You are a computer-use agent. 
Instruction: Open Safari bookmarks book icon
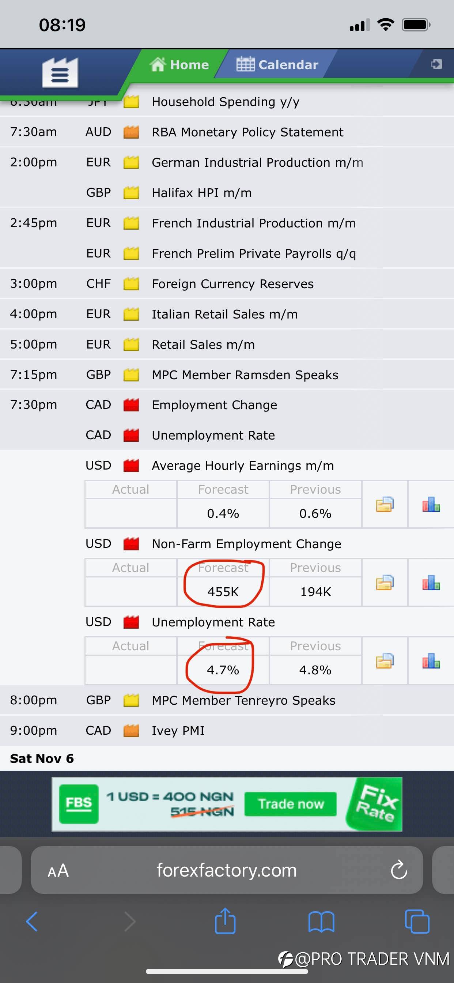pyautogui.click(x=321, y=922)
